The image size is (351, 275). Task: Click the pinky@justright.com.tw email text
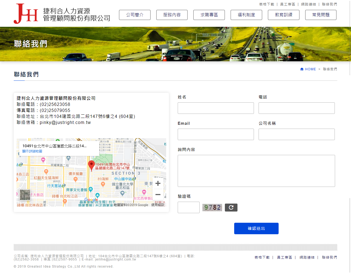(65, 123)
